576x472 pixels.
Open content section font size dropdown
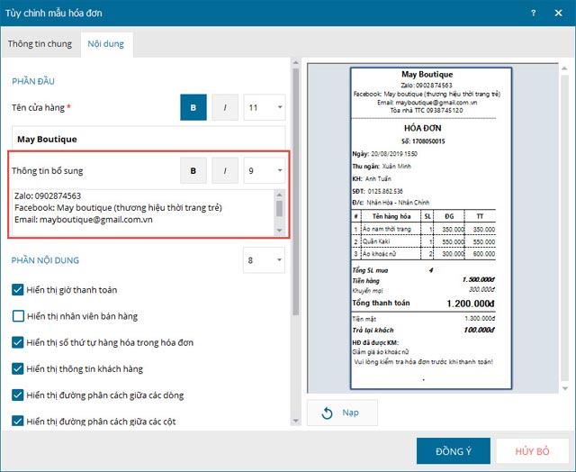click(x=265, y=261)
